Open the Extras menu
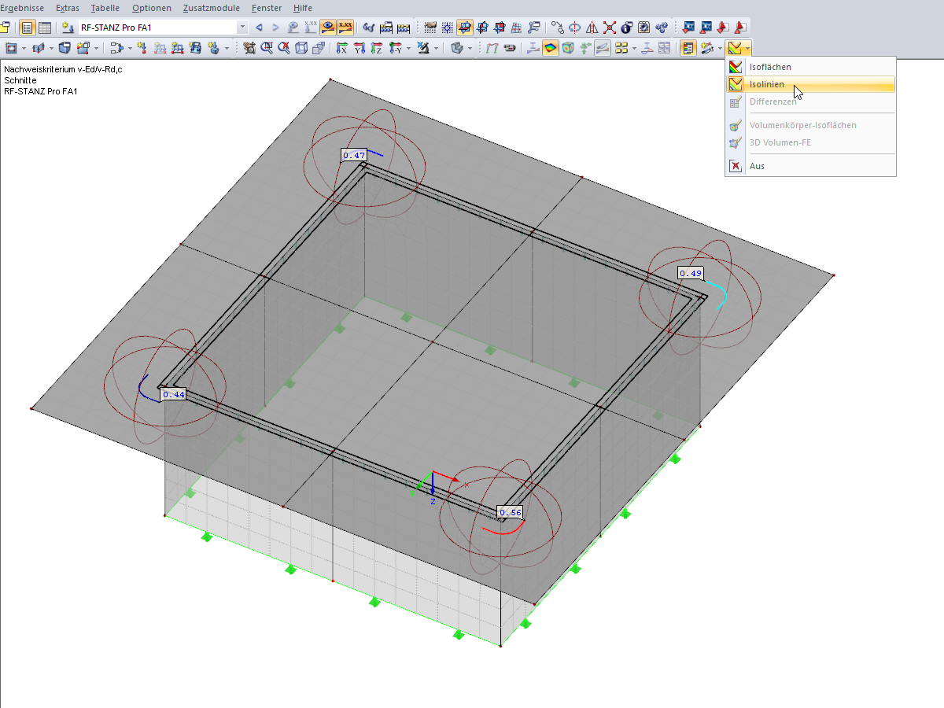Image resolution: width=944 pixels, height=708 pixels. coord(68,8)
